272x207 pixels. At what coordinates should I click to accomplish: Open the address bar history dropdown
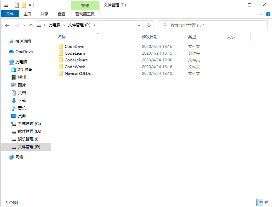tap(139, 25)
